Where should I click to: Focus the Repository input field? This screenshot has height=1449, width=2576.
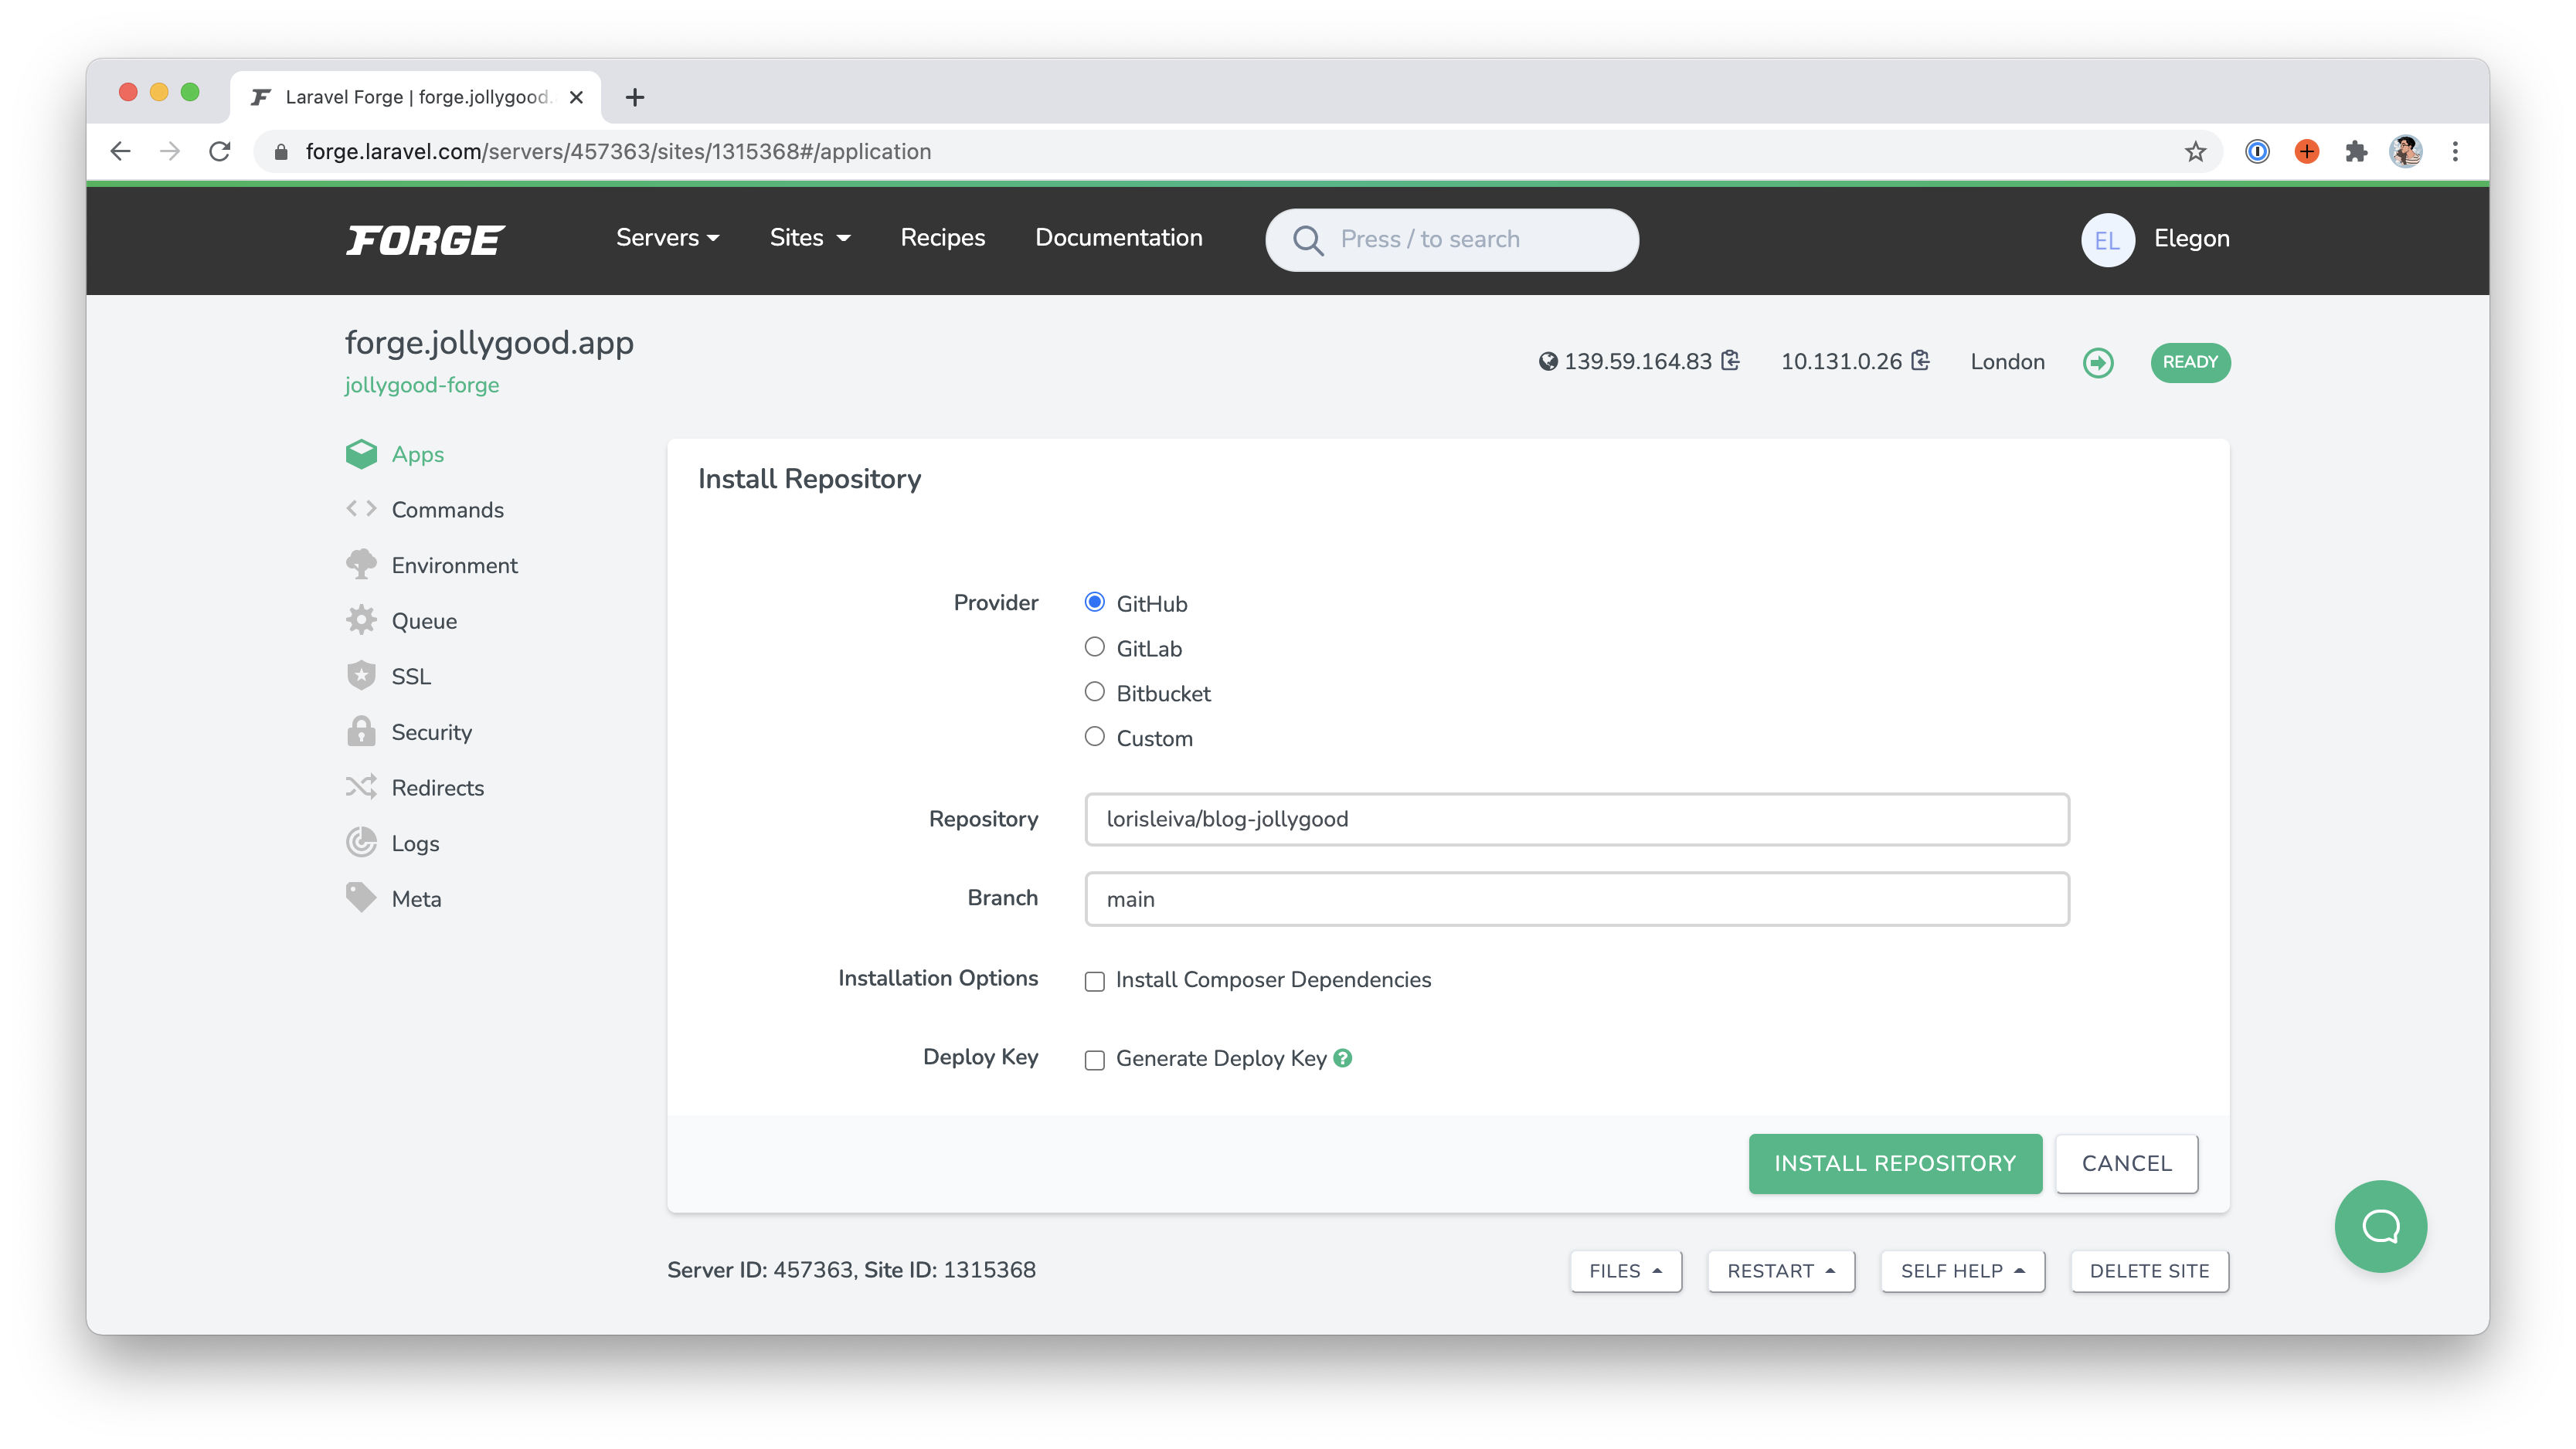tap(1577, 819)
